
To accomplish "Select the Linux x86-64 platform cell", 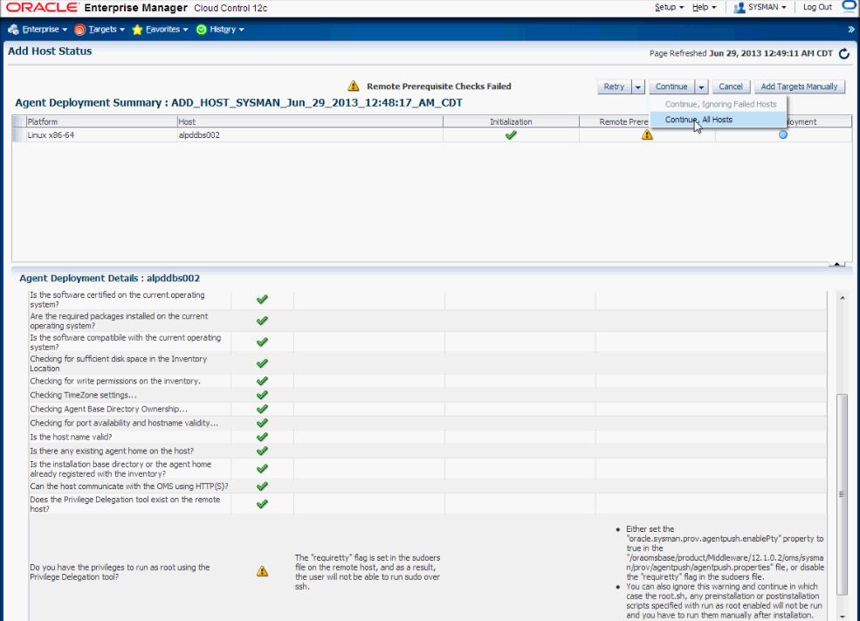I will [101, 135].
